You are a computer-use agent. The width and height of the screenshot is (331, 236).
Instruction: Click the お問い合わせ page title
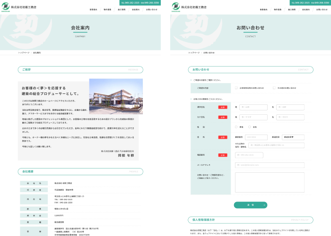[250, 27]
